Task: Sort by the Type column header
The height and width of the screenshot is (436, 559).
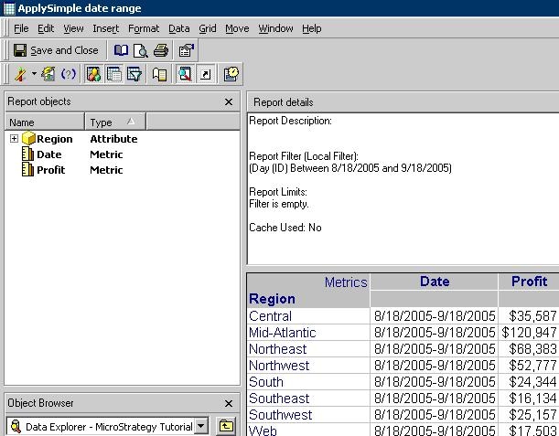Action: coord(114,122)
